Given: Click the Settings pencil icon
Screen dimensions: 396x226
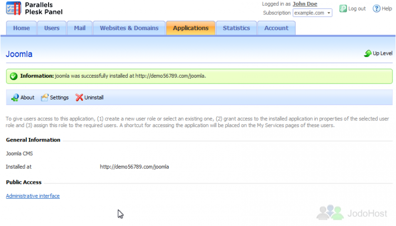Looking at the screenshot, I should pyautogui.click(x=45, y=97).
